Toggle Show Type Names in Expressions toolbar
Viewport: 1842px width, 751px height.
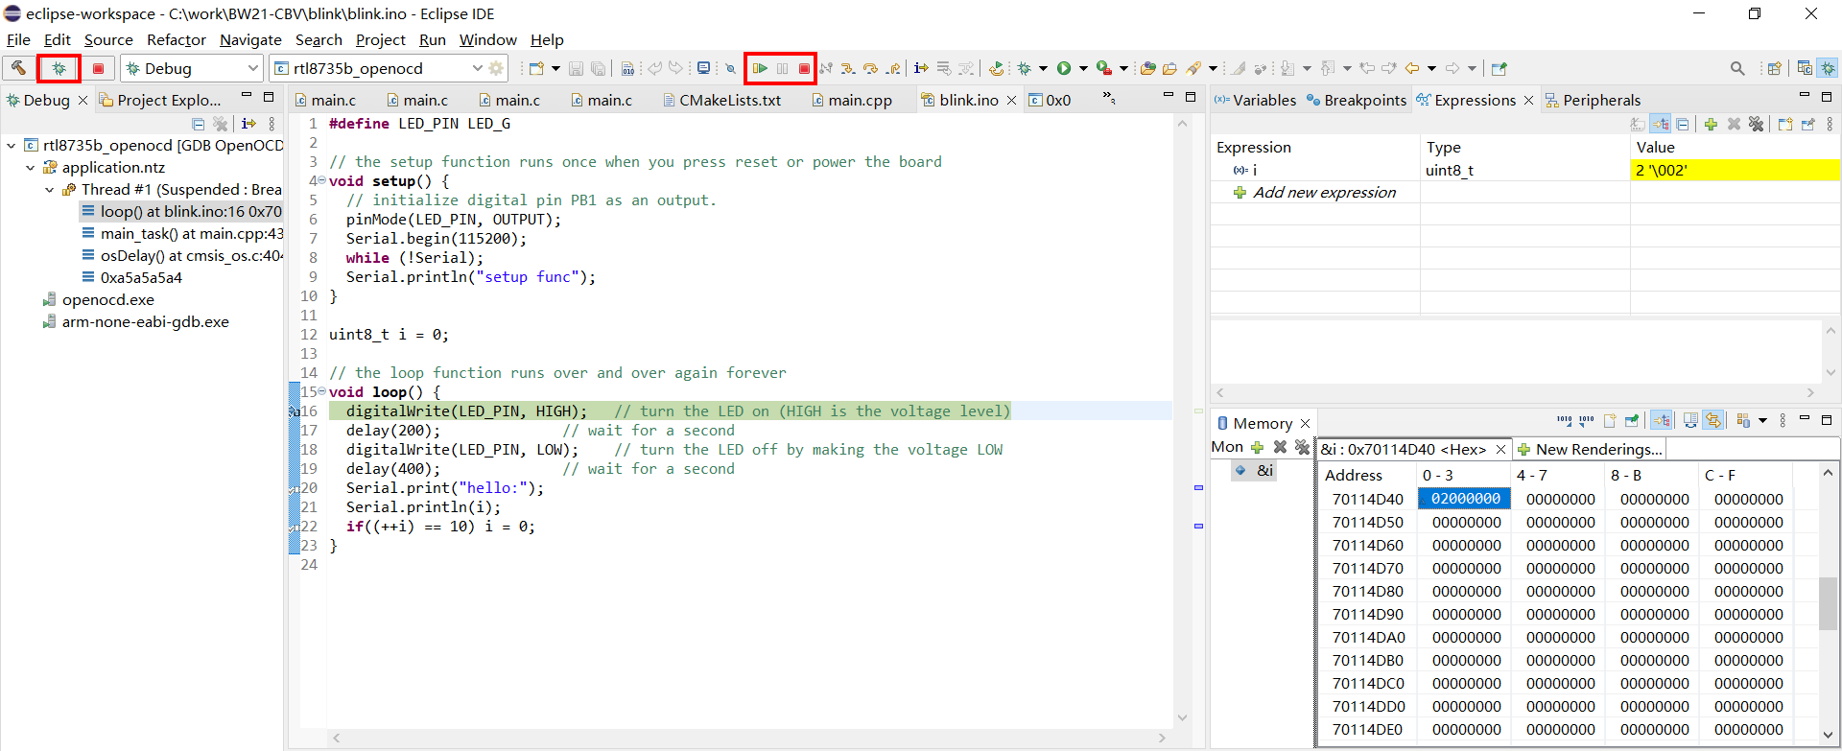[x=1638, y=124]
